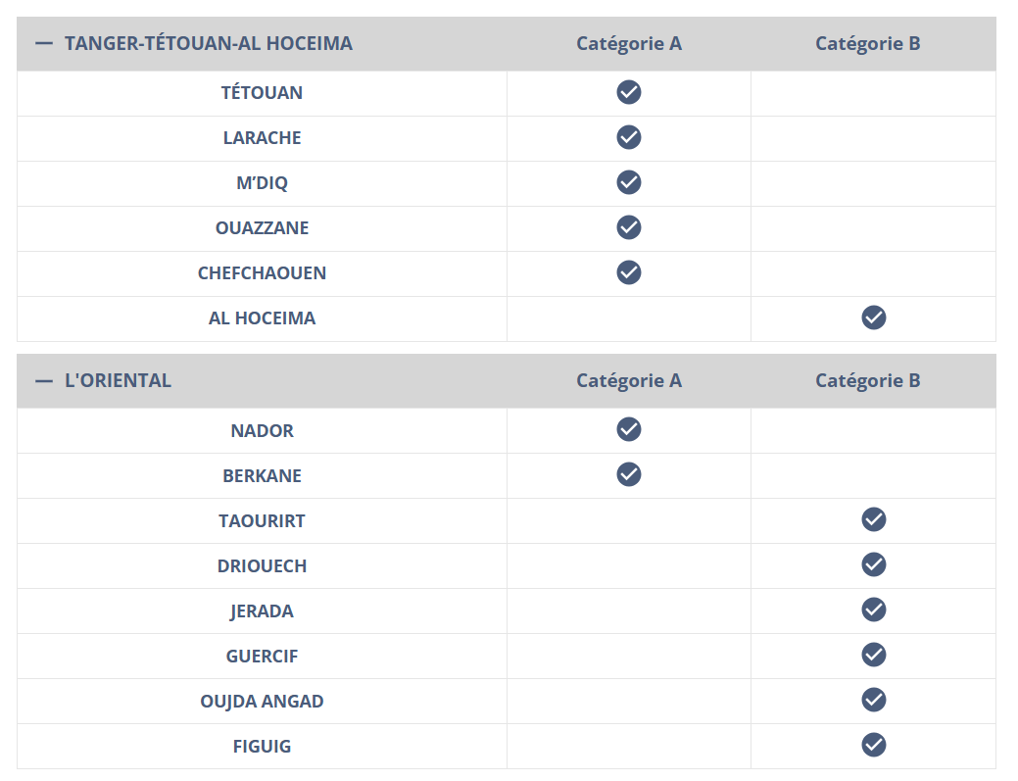1018x781 pixels.
Task: Click the TANGER-TÉTOUAN-AL HOCEIMA region title
Action: click(x=209, y=44)
